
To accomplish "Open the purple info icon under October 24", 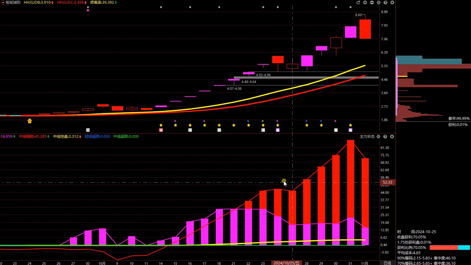I will point(278,130).
